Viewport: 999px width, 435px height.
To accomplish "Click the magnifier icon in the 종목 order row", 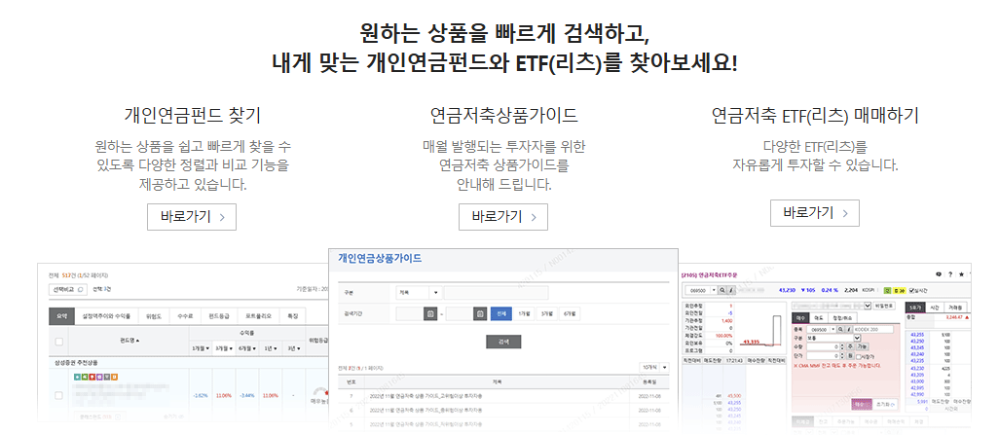I will click(840, 329).
